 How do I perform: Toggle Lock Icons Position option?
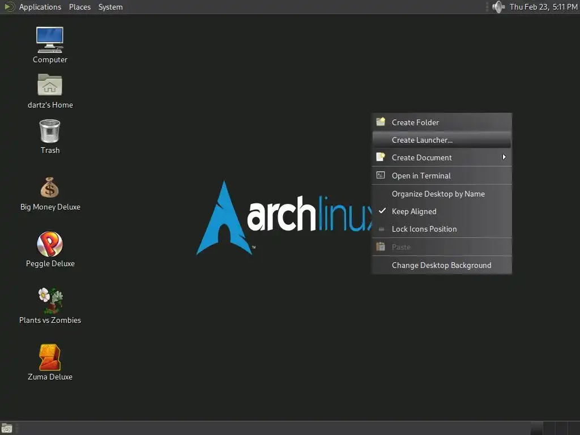tap(442, 229)
